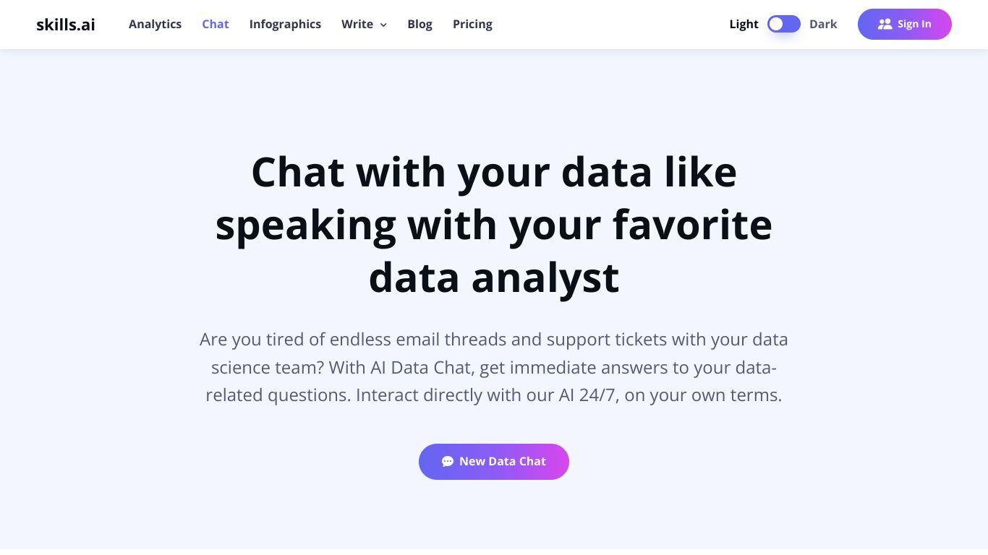Click the white knob of the theme switch

coord(776,24)
